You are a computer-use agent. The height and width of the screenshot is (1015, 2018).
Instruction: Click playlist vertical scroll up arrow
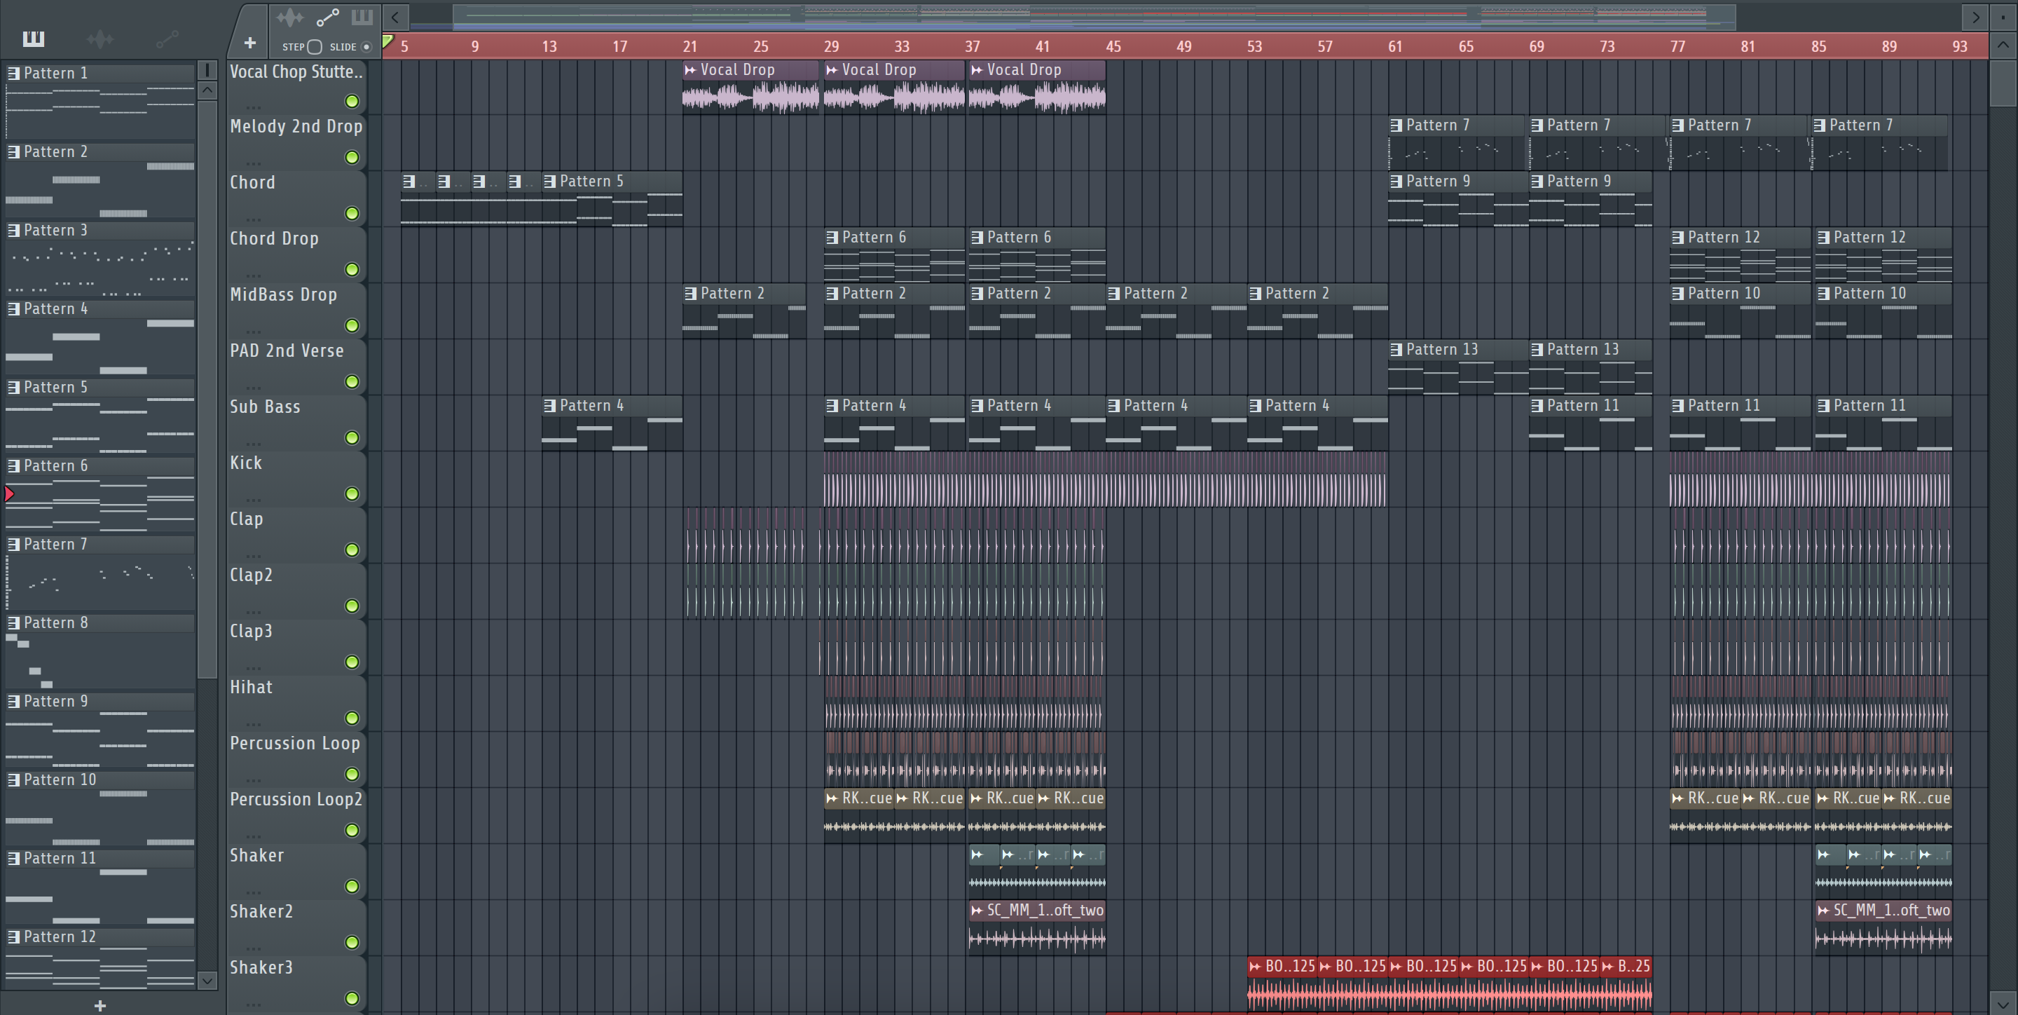pyautogui.click(x=2003, y=45)
